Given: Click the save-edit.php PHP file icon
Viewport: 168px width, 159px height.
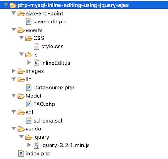Looking at the screenshot, I should click(x=29, y=22).
